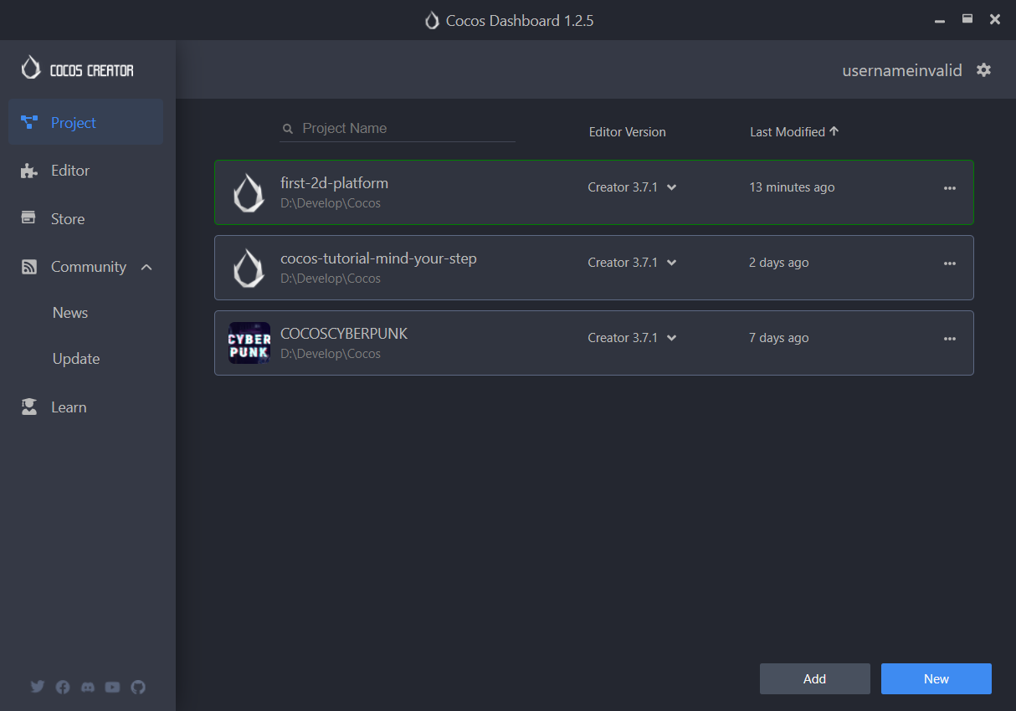The width and height of the screenshot is (1016, 711).
Task: Click the Add button to import a project
Action: click(814, 679)
